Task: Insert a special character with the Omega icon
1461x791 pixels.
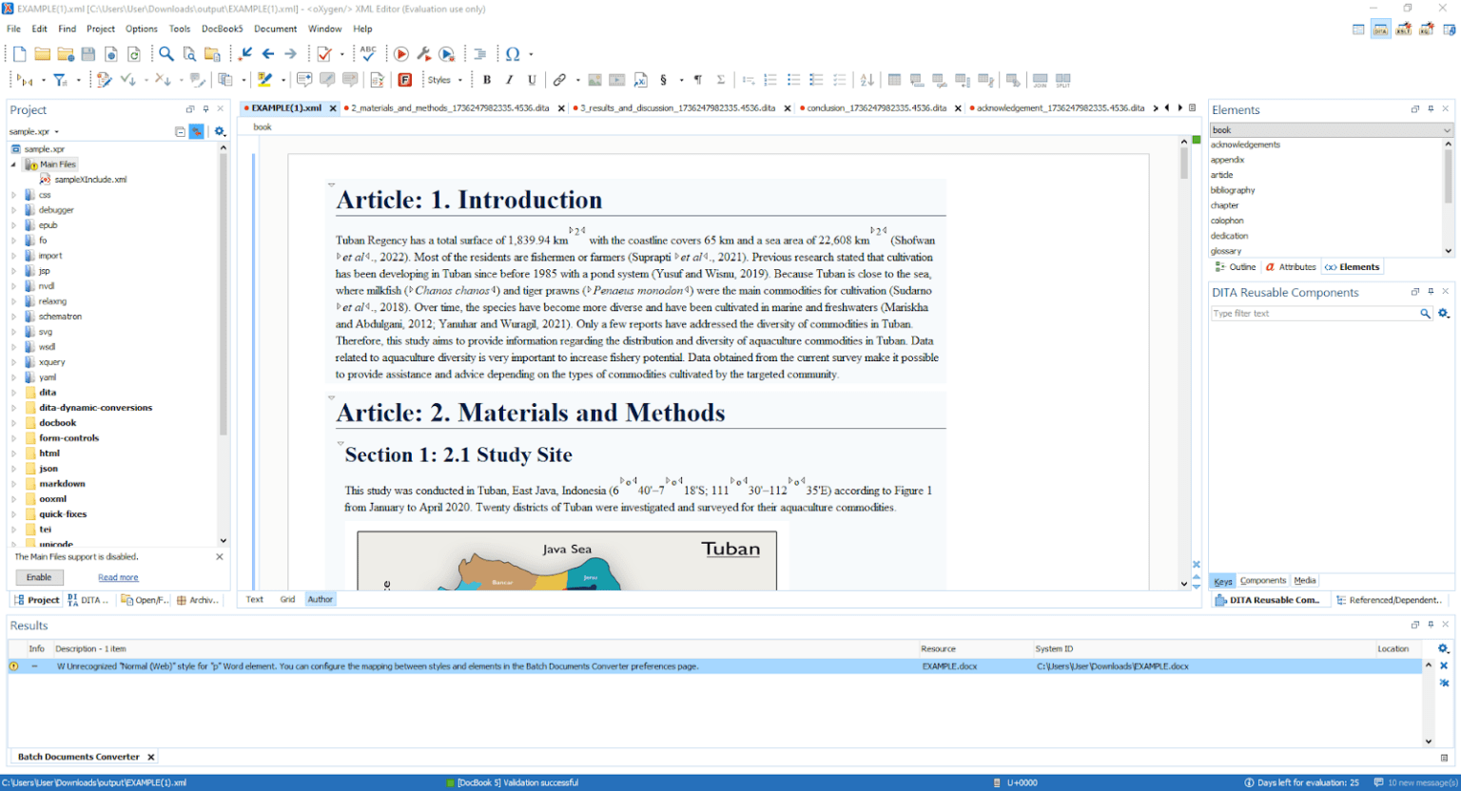Action: pos(513,53)
